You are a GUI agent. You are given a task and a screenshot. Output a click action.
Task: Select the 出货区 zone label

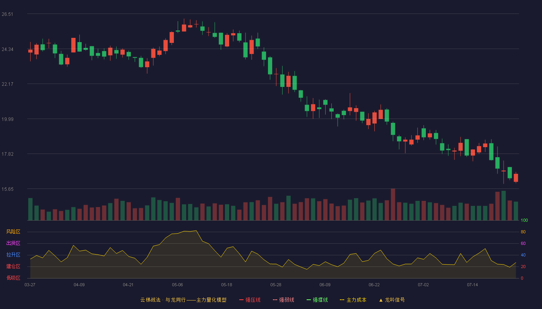click(13, 243)
